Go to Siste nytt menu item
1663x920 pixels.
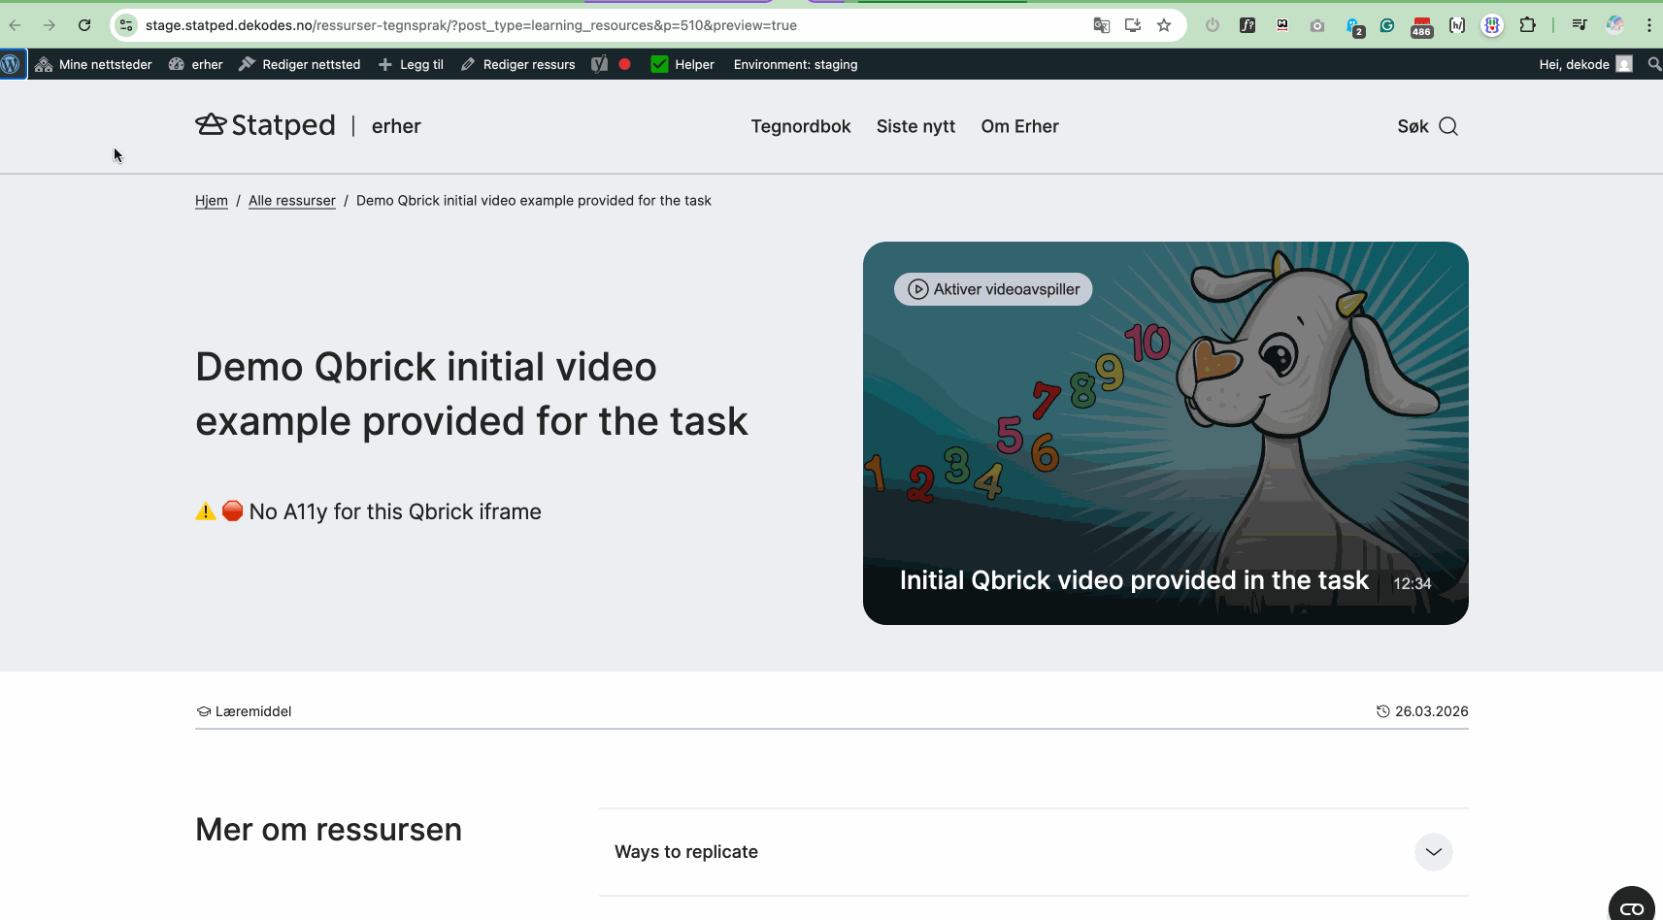(915, 126)
